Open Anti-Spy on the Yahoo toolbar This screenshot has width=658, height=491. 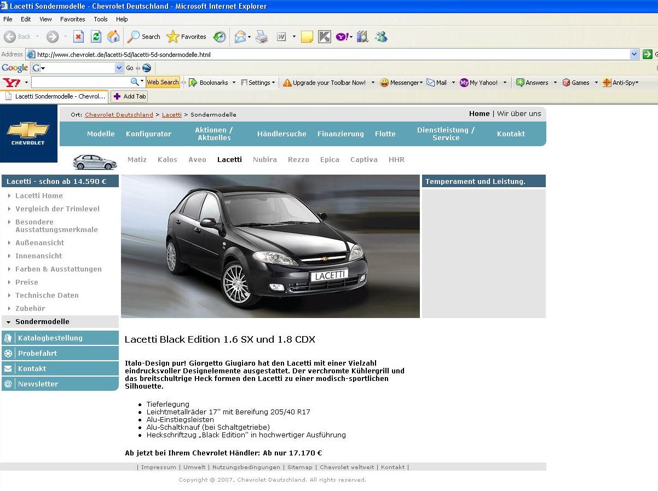point(620,83)
